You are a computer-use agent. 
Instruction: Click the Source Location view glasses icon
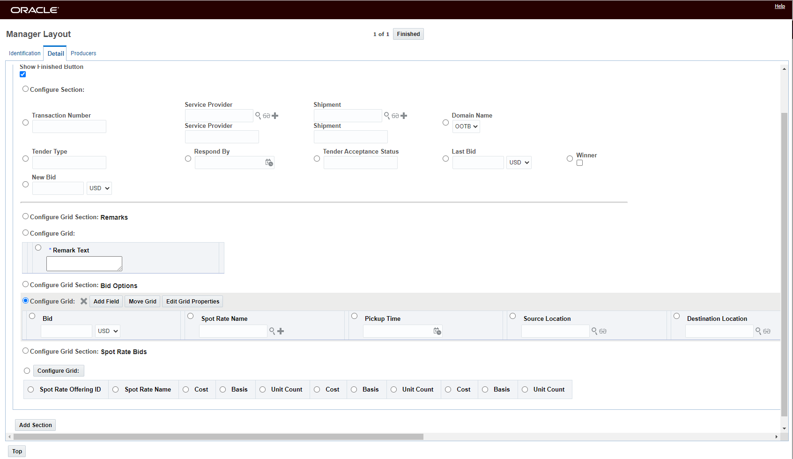pos(603,331)
